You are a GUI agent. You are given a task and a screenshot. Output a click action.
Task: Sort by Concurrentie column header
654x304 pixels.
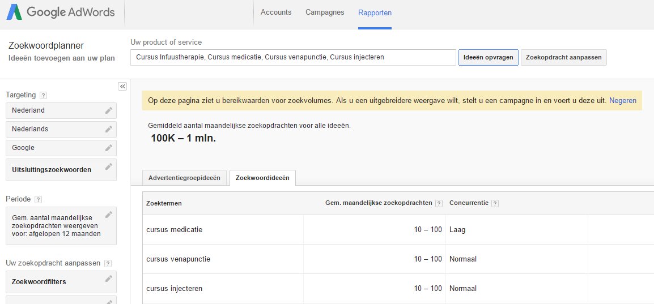(469, 203)
